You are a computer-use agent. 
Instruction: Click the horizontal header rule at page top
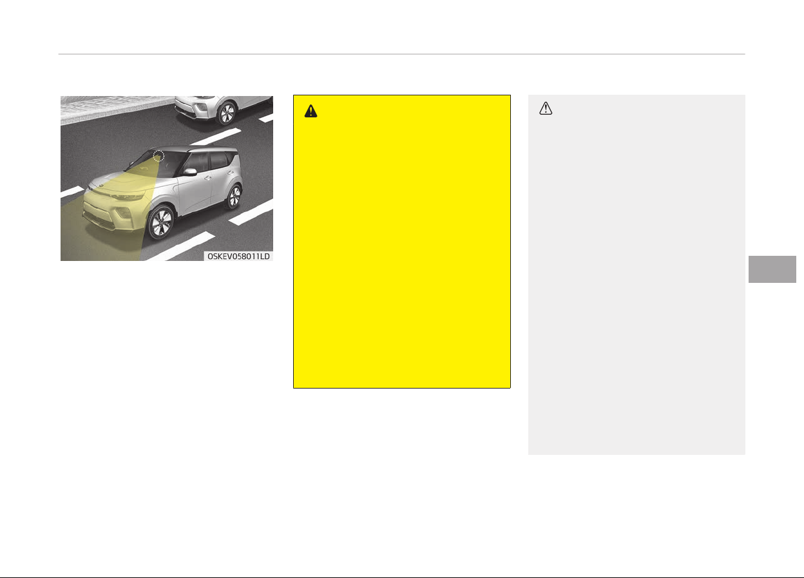click(x=401, y=54)
